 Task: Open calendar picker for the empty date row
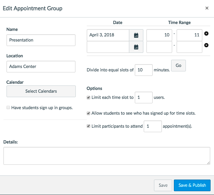pos(136,47)
